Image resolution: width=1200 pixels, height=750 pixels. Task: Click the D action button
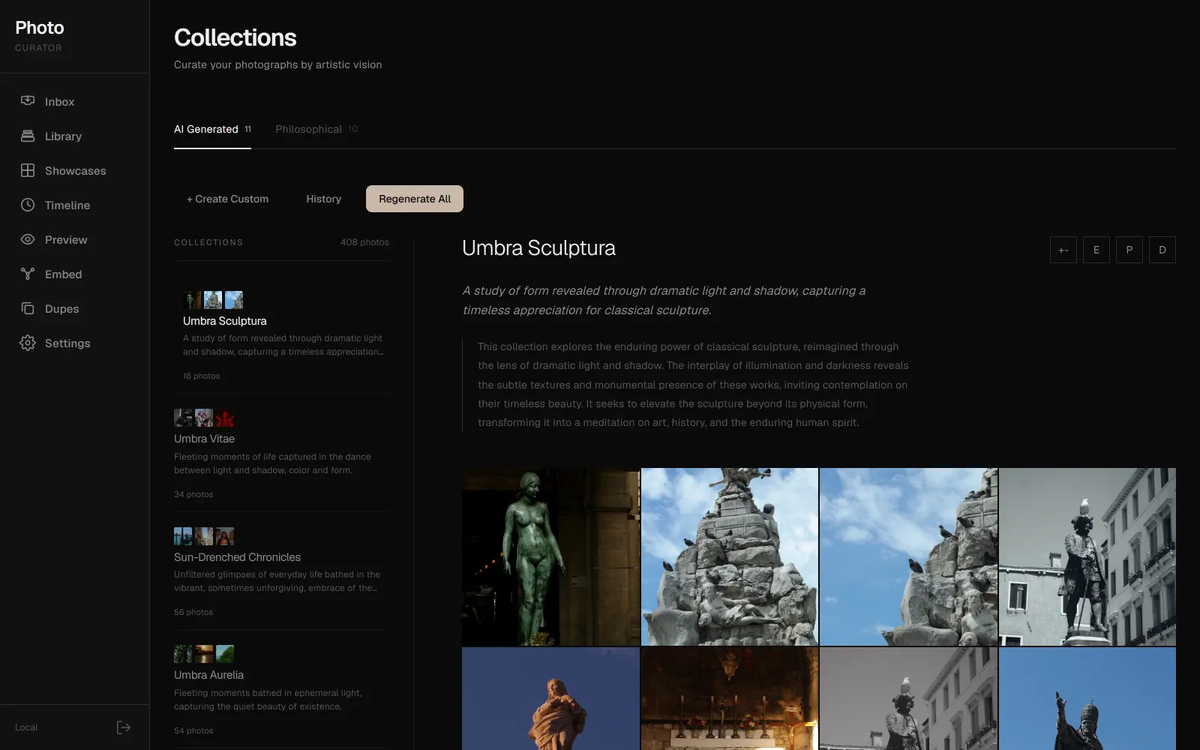tap(1162, 250)
